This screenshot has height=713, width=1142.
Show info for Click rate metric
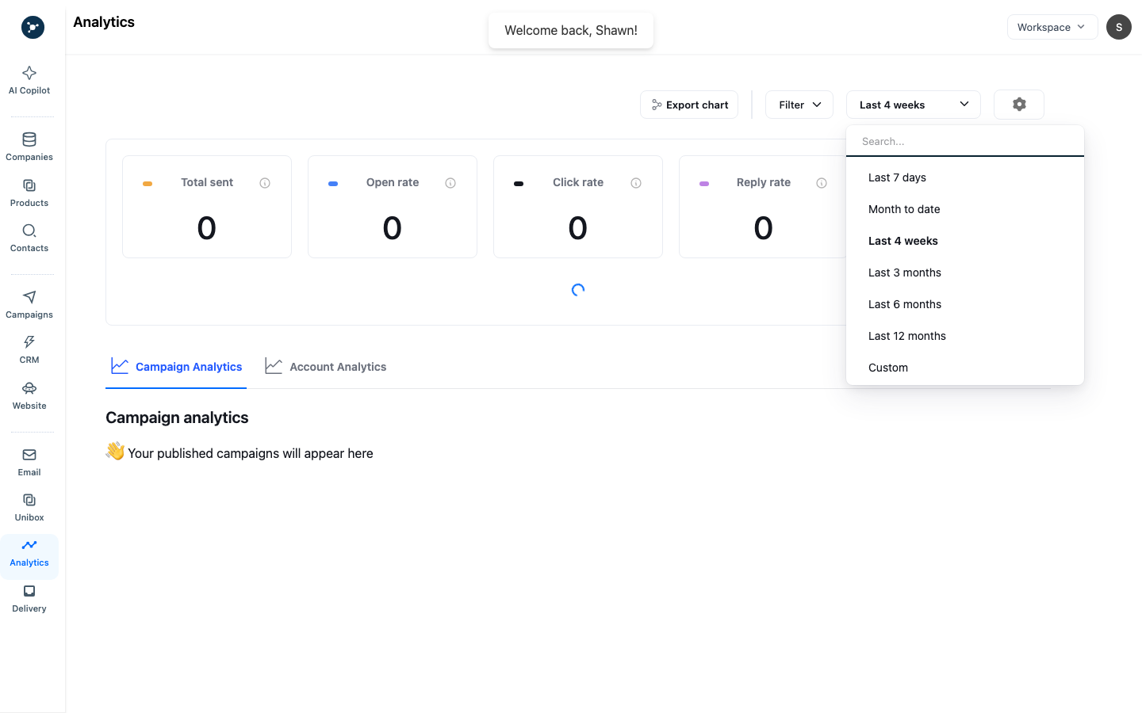[636, 183]
